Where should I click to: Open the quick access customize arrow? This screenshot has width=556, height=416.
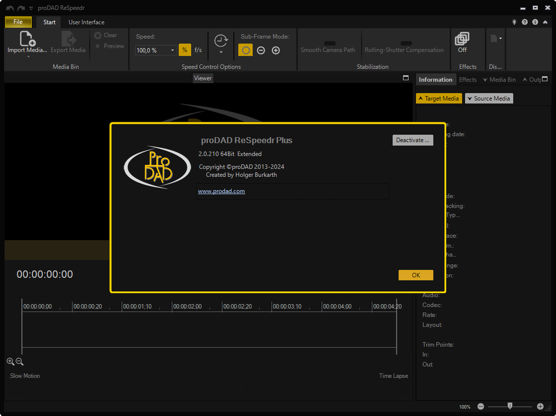pos(31,8)
